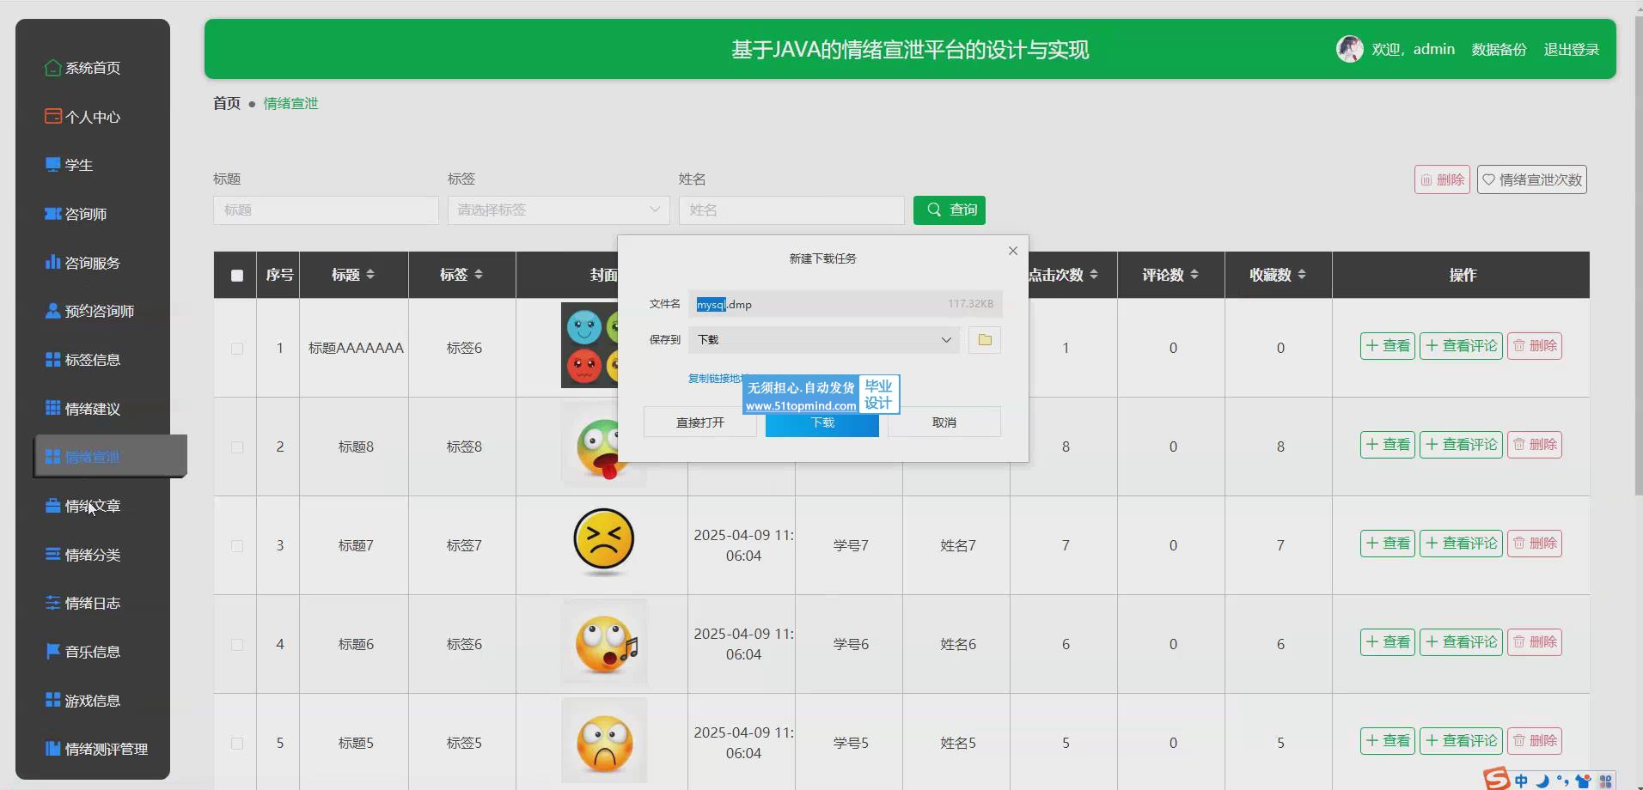Check the checkbox for row 3
The width and height of the screenshot is (1643, 790).
click(237, 546)
